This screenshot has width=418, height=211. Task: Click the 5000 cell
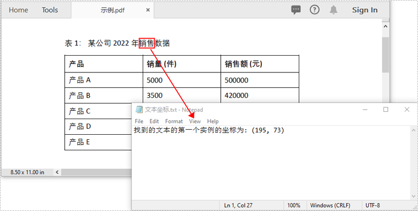click(x=182, y=80)
